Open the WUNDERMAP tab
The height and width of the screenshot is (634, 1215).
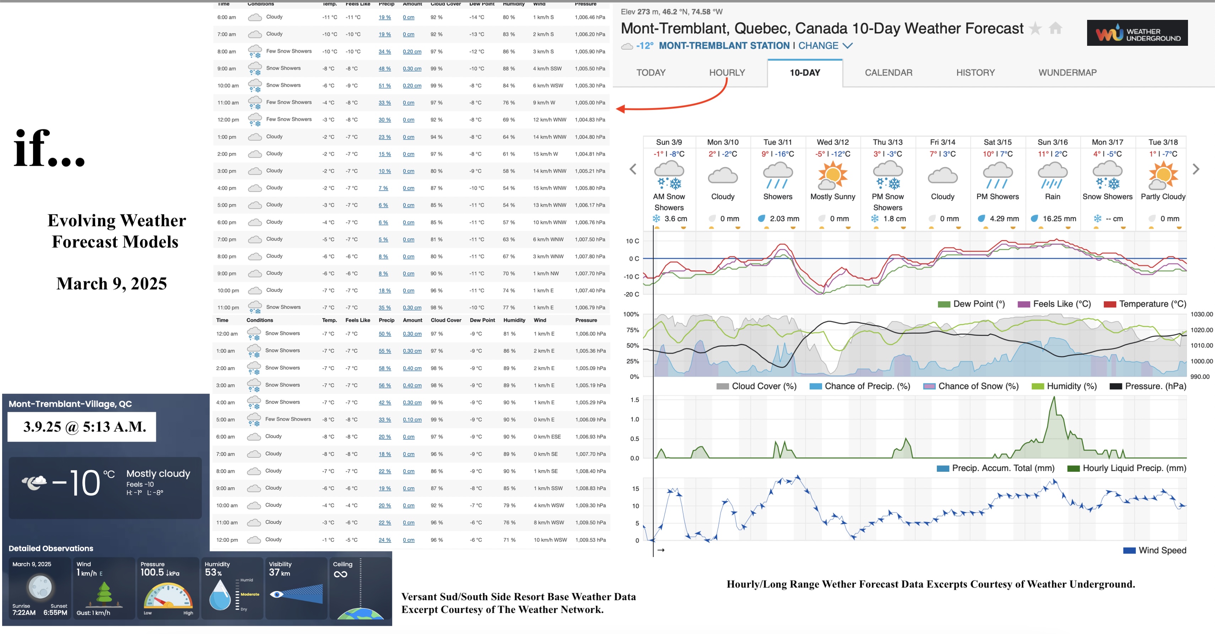click(x=1067, y=72)
